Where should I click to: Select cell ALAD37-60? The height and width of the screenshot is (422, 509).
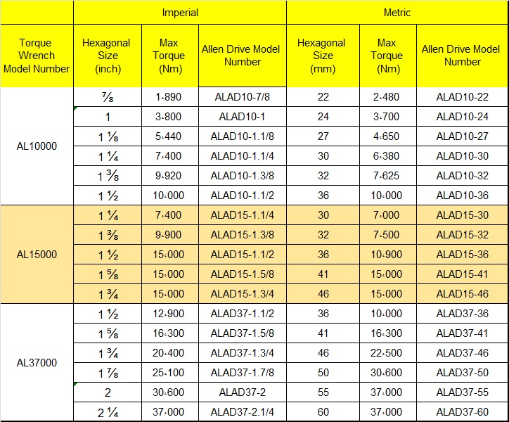[x=463, y=412]
